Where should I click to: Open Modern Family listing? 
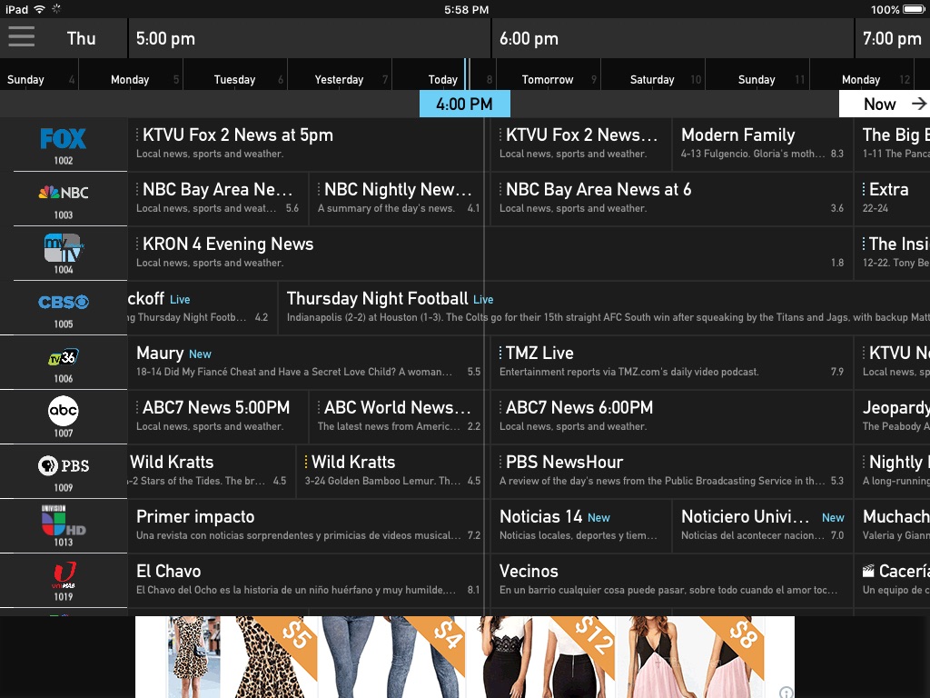click(763, 145)
